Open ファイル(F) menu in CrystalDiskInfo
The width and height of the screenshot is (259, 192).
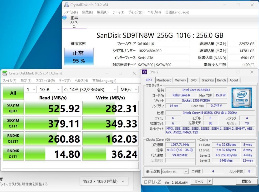point(71,12)
